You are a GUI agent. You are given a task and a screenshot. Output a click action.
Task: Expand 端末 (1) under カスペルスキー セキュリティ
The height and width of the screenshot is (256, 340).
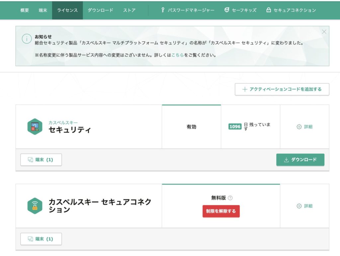(41, 160)
